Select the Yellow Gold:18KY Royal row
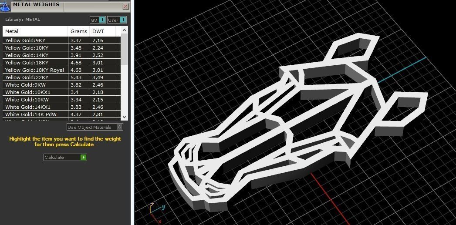456x225 pixels. [62, 70]
